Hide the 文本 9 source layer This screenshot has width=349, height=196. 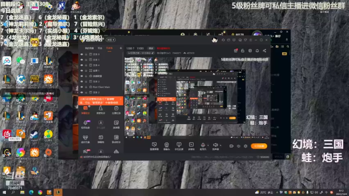tap(82, 54)
